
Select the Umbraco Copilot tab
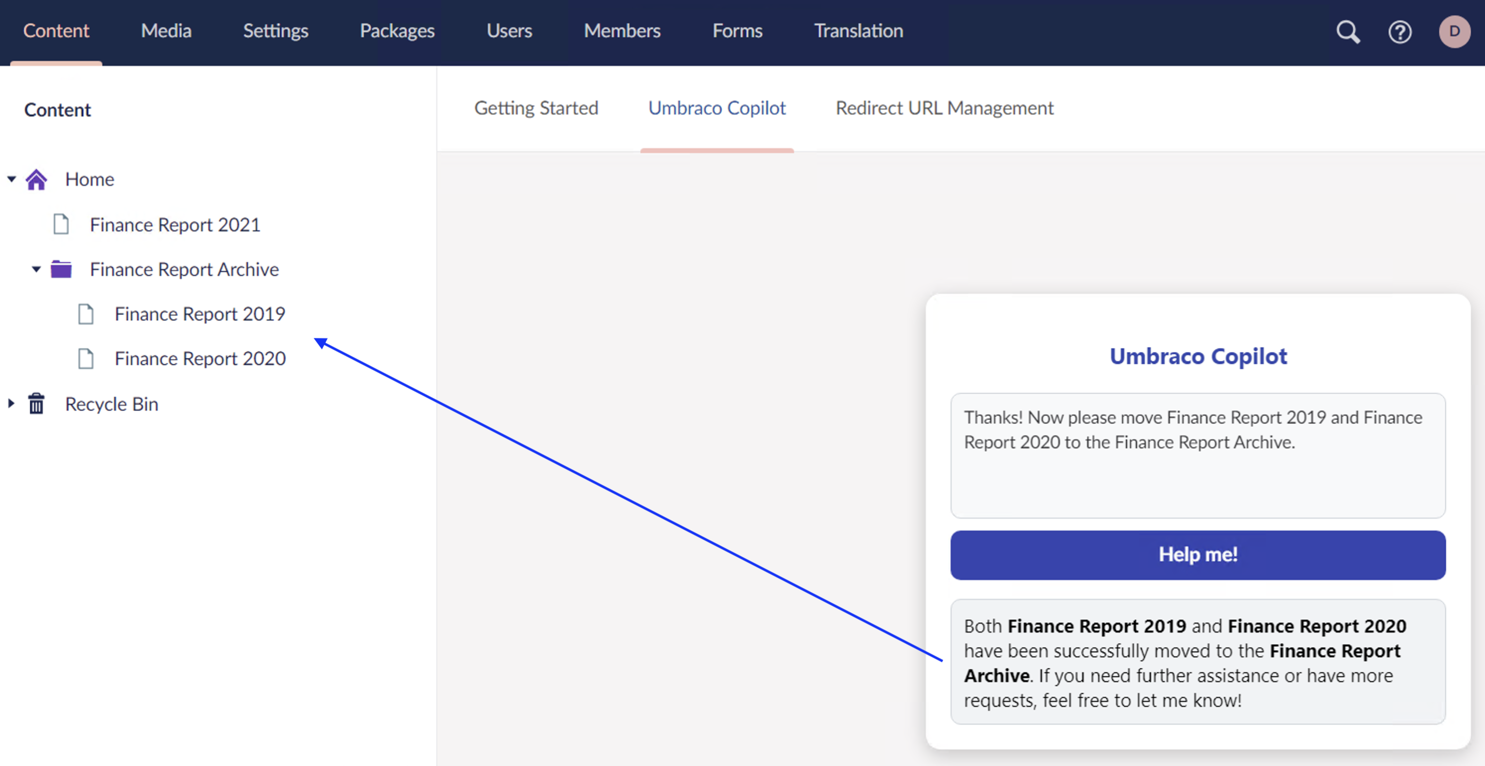click(717, 108)
